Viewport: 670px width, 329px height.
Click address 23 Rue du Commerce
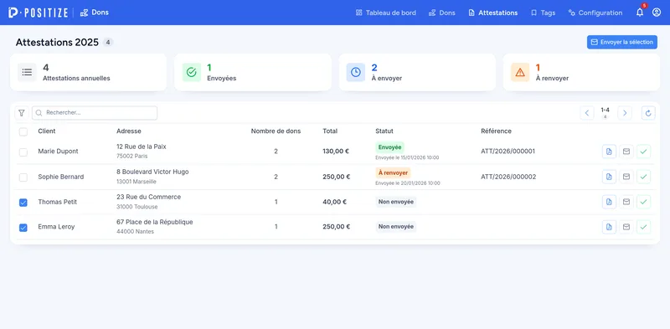click(x=149, y=197)
